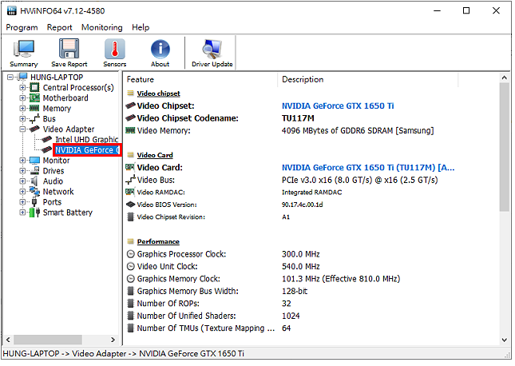This screenshot has height=366, width=515.
Task: Collapse the Video Adapter node
Action: tap(22, 129)
